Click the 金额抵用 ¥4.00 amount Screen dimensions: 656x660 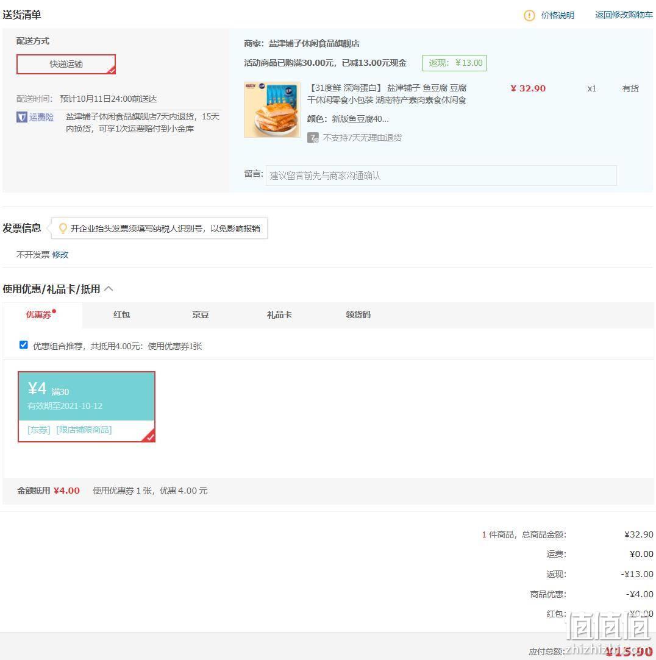66,491
